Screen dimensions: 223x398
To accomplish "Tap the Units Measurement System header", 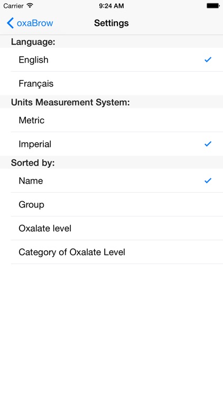I will 70,102.
